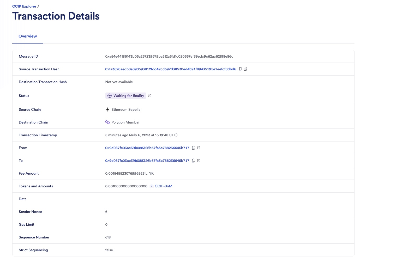Click the Polygon logo icon for Destination Chain
The image size is (396, 264).
tap(107, 122)
